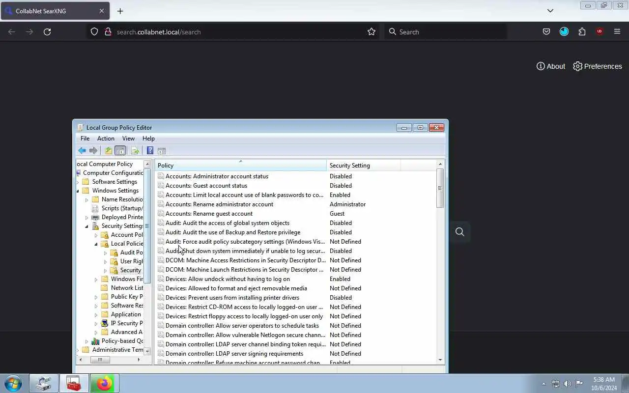This screenshot has width=629, height=393.
Task: Open the Action menu
Action: [106, 139]
